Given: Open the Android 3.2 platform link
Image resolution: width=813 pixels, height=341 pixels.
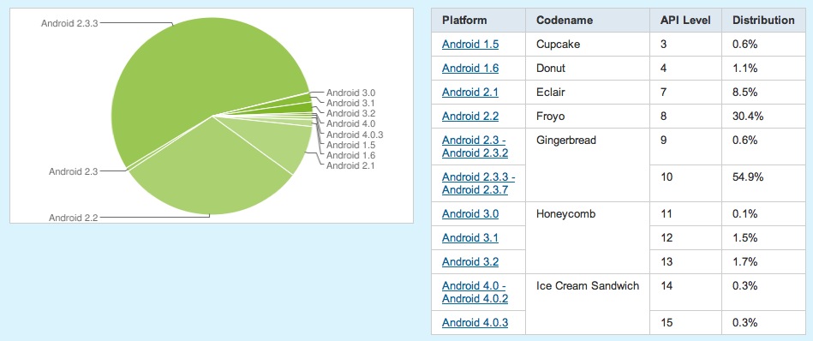Looking at the screenshot, I should (470, 261).
